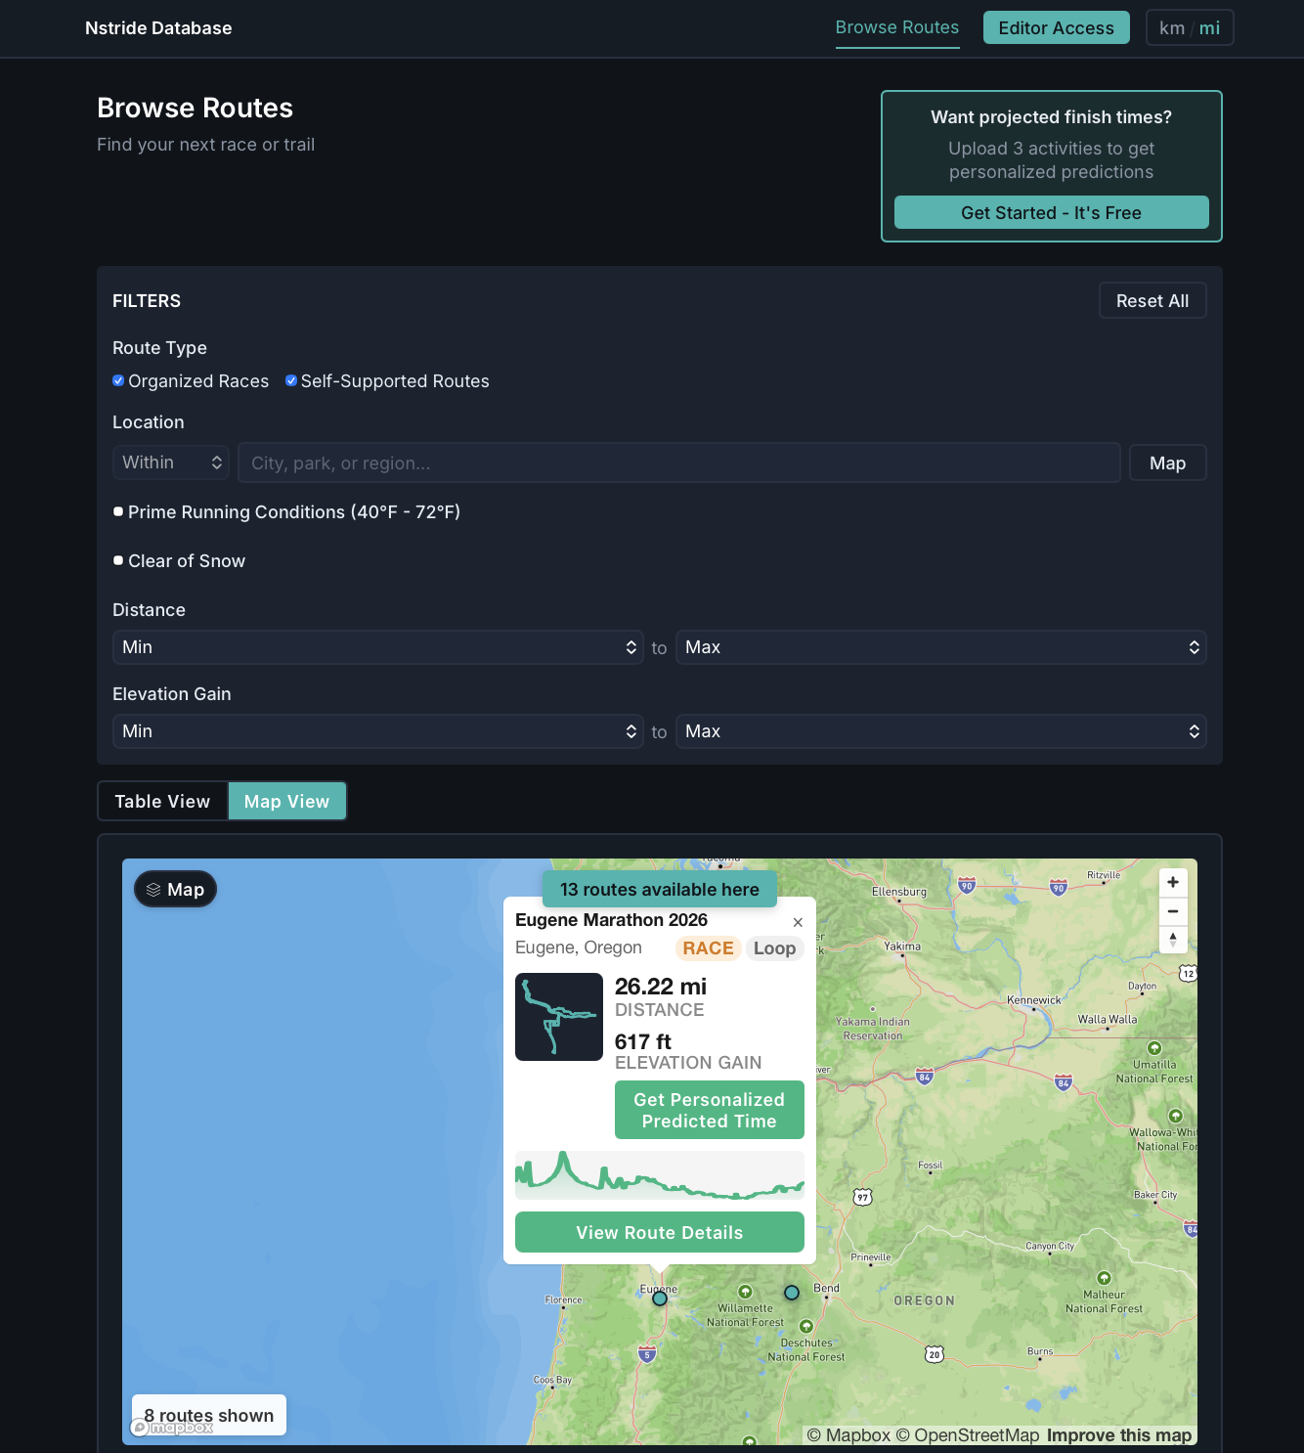Screen dimensions: 1304x1453
Task: Reset map bearing with the compass control
Action: tap(1173, 939)
